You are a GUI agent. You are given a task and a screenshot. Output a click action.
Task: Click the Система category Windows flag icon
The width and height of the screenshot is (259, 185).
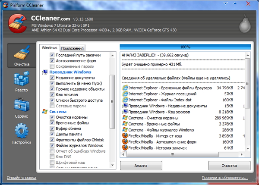point(45,112)
